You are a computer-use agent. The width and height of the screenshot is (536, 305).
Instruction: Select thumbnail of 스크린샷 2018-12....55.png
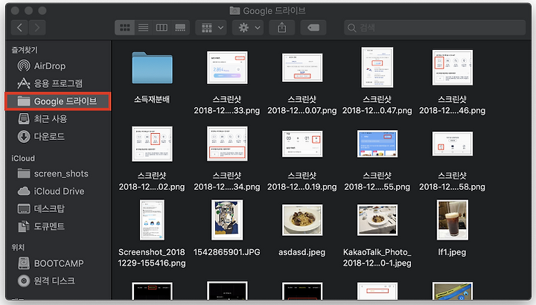[377, 144]
